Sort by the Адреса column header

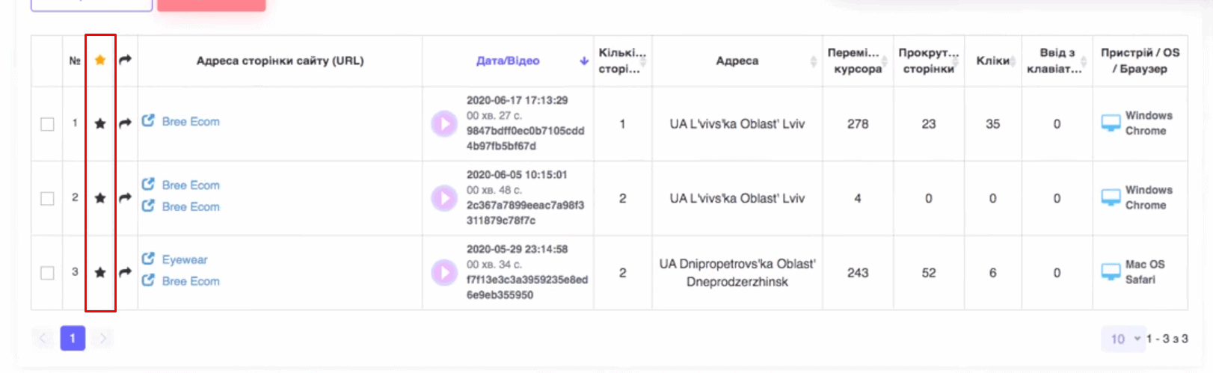(x=737, y=61)
